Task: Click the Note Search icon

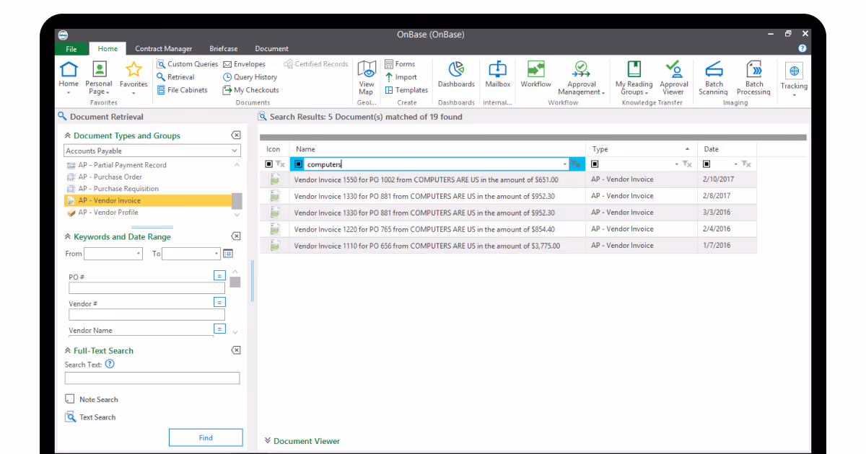Action: 70,399
